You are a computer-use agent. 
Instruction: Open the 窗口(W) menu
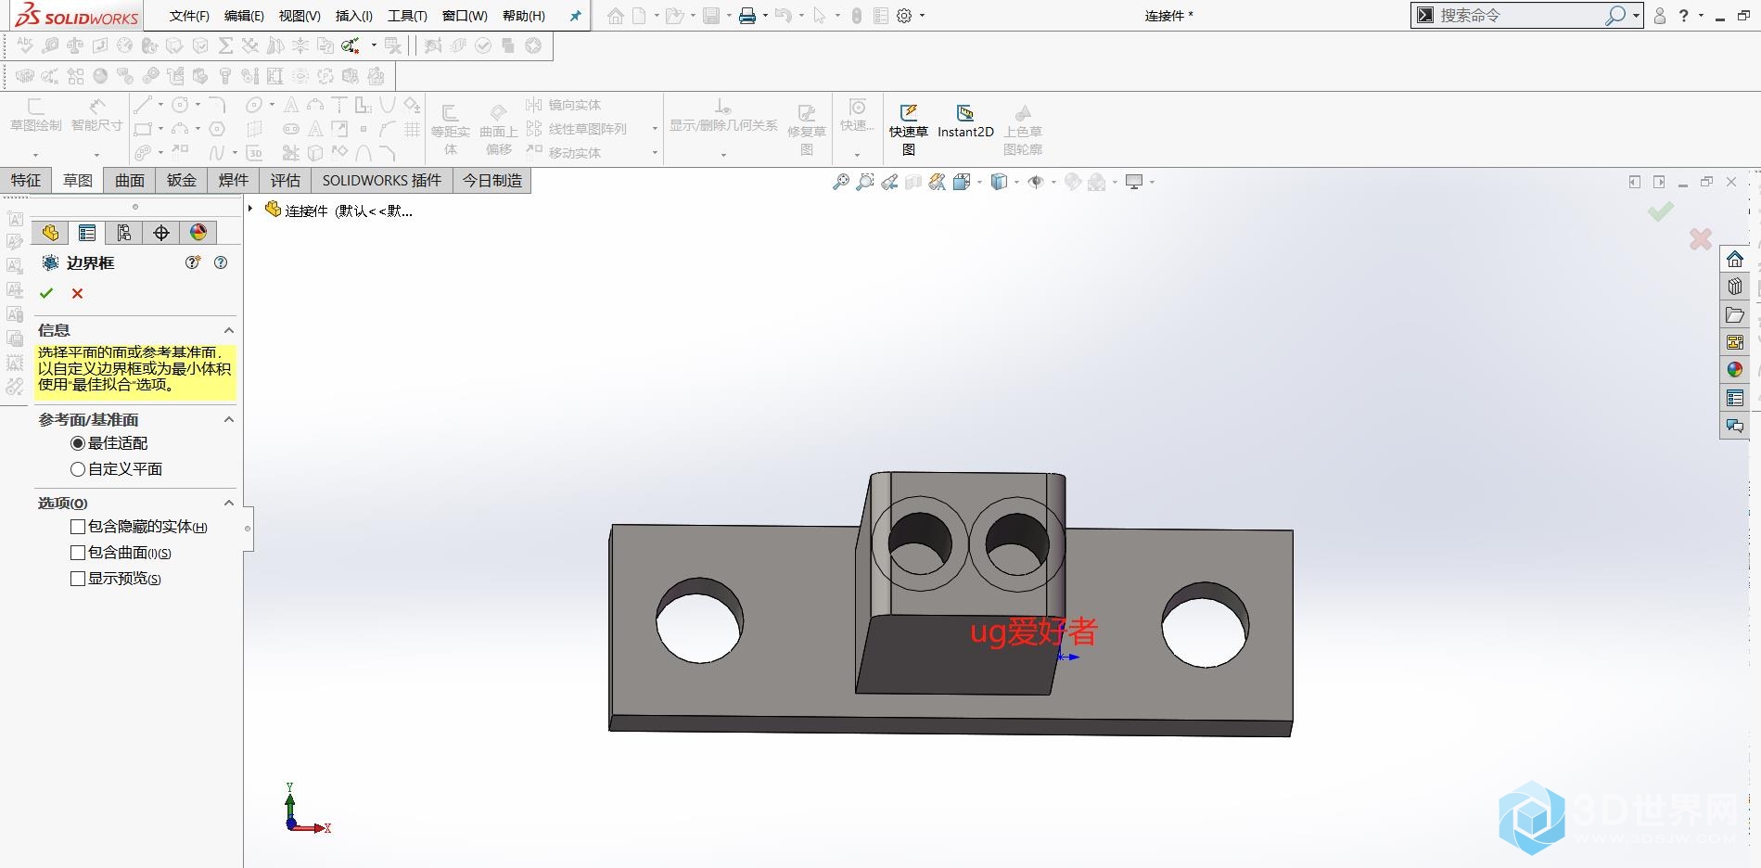pos(465,16)
